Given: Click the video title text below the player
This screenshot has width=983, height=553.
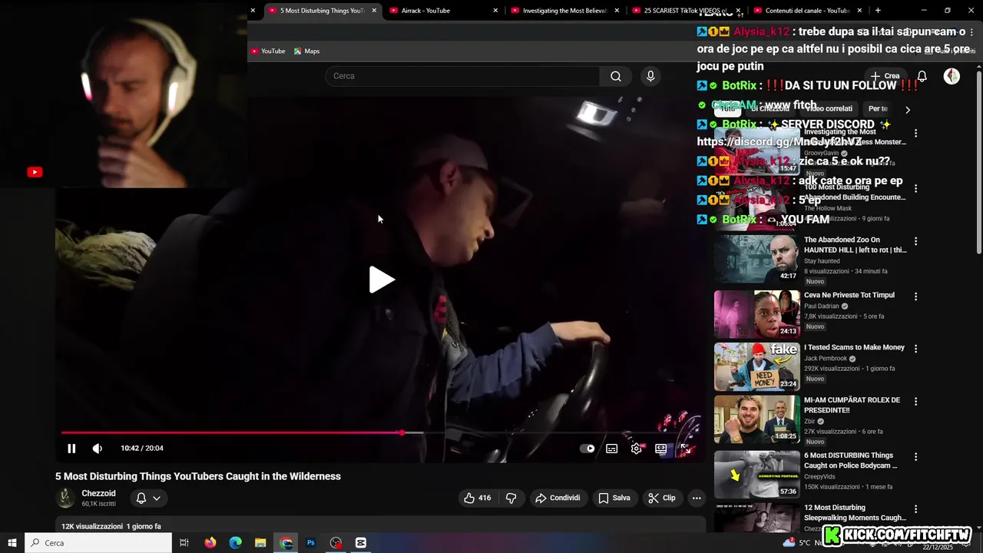Looking at the screenshot, I should (x=198, y=476).
